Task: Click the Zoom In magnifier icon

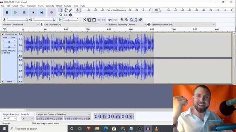Action: coord(122,20)
